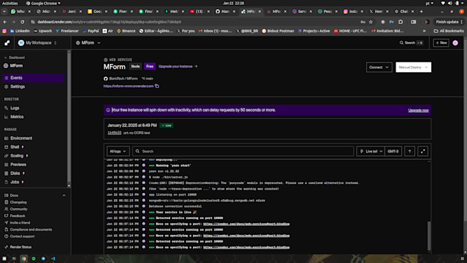Open Previews in the sidebar
Viewport: 467px width, 263px height.
pyautogui.click(x=18, y=164)
